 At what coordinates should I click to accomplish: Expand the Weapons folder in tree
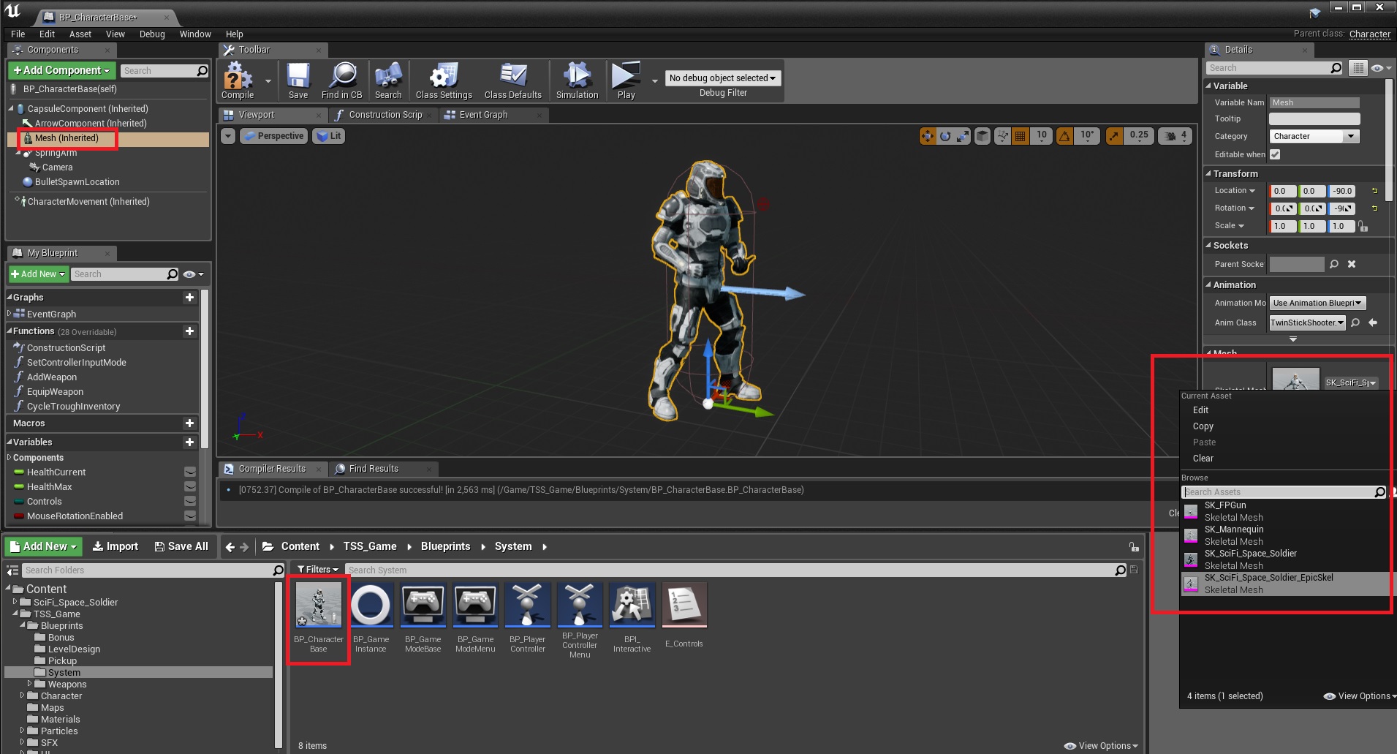(x=30, y=684)
